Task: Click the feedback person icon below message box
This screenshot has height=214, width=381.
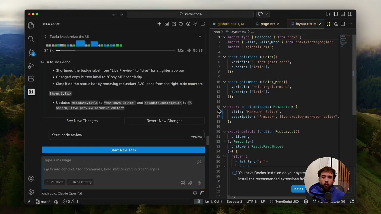Action: pos(202,193)
